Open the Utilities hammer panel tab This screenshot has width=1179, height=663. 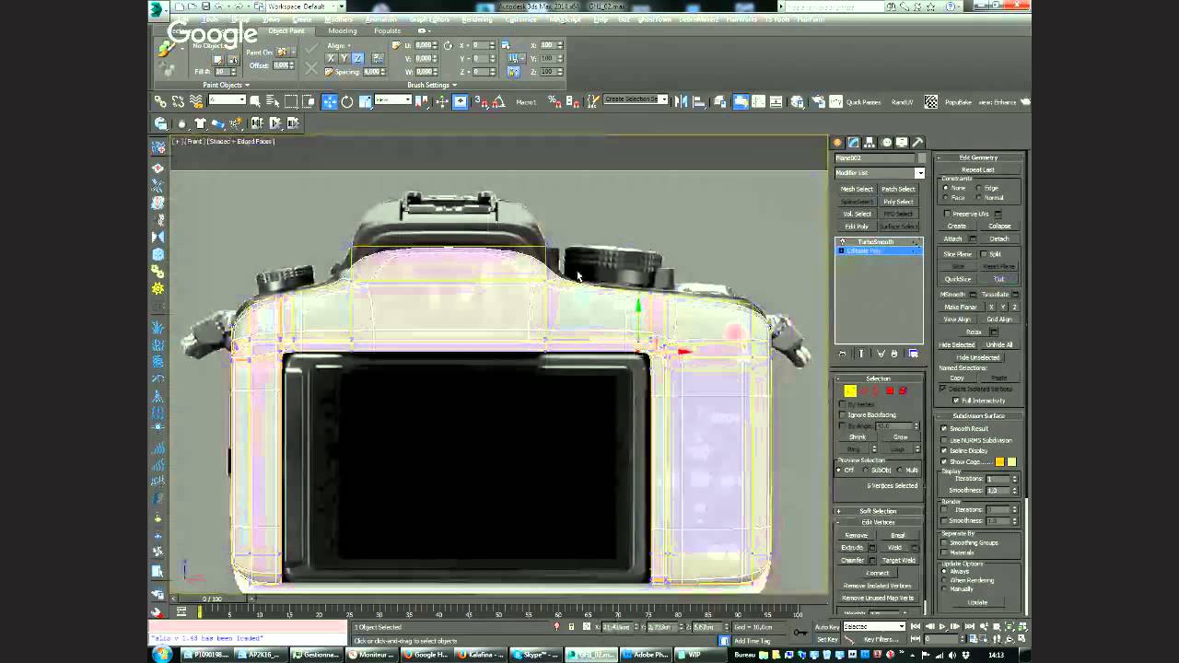918,143
